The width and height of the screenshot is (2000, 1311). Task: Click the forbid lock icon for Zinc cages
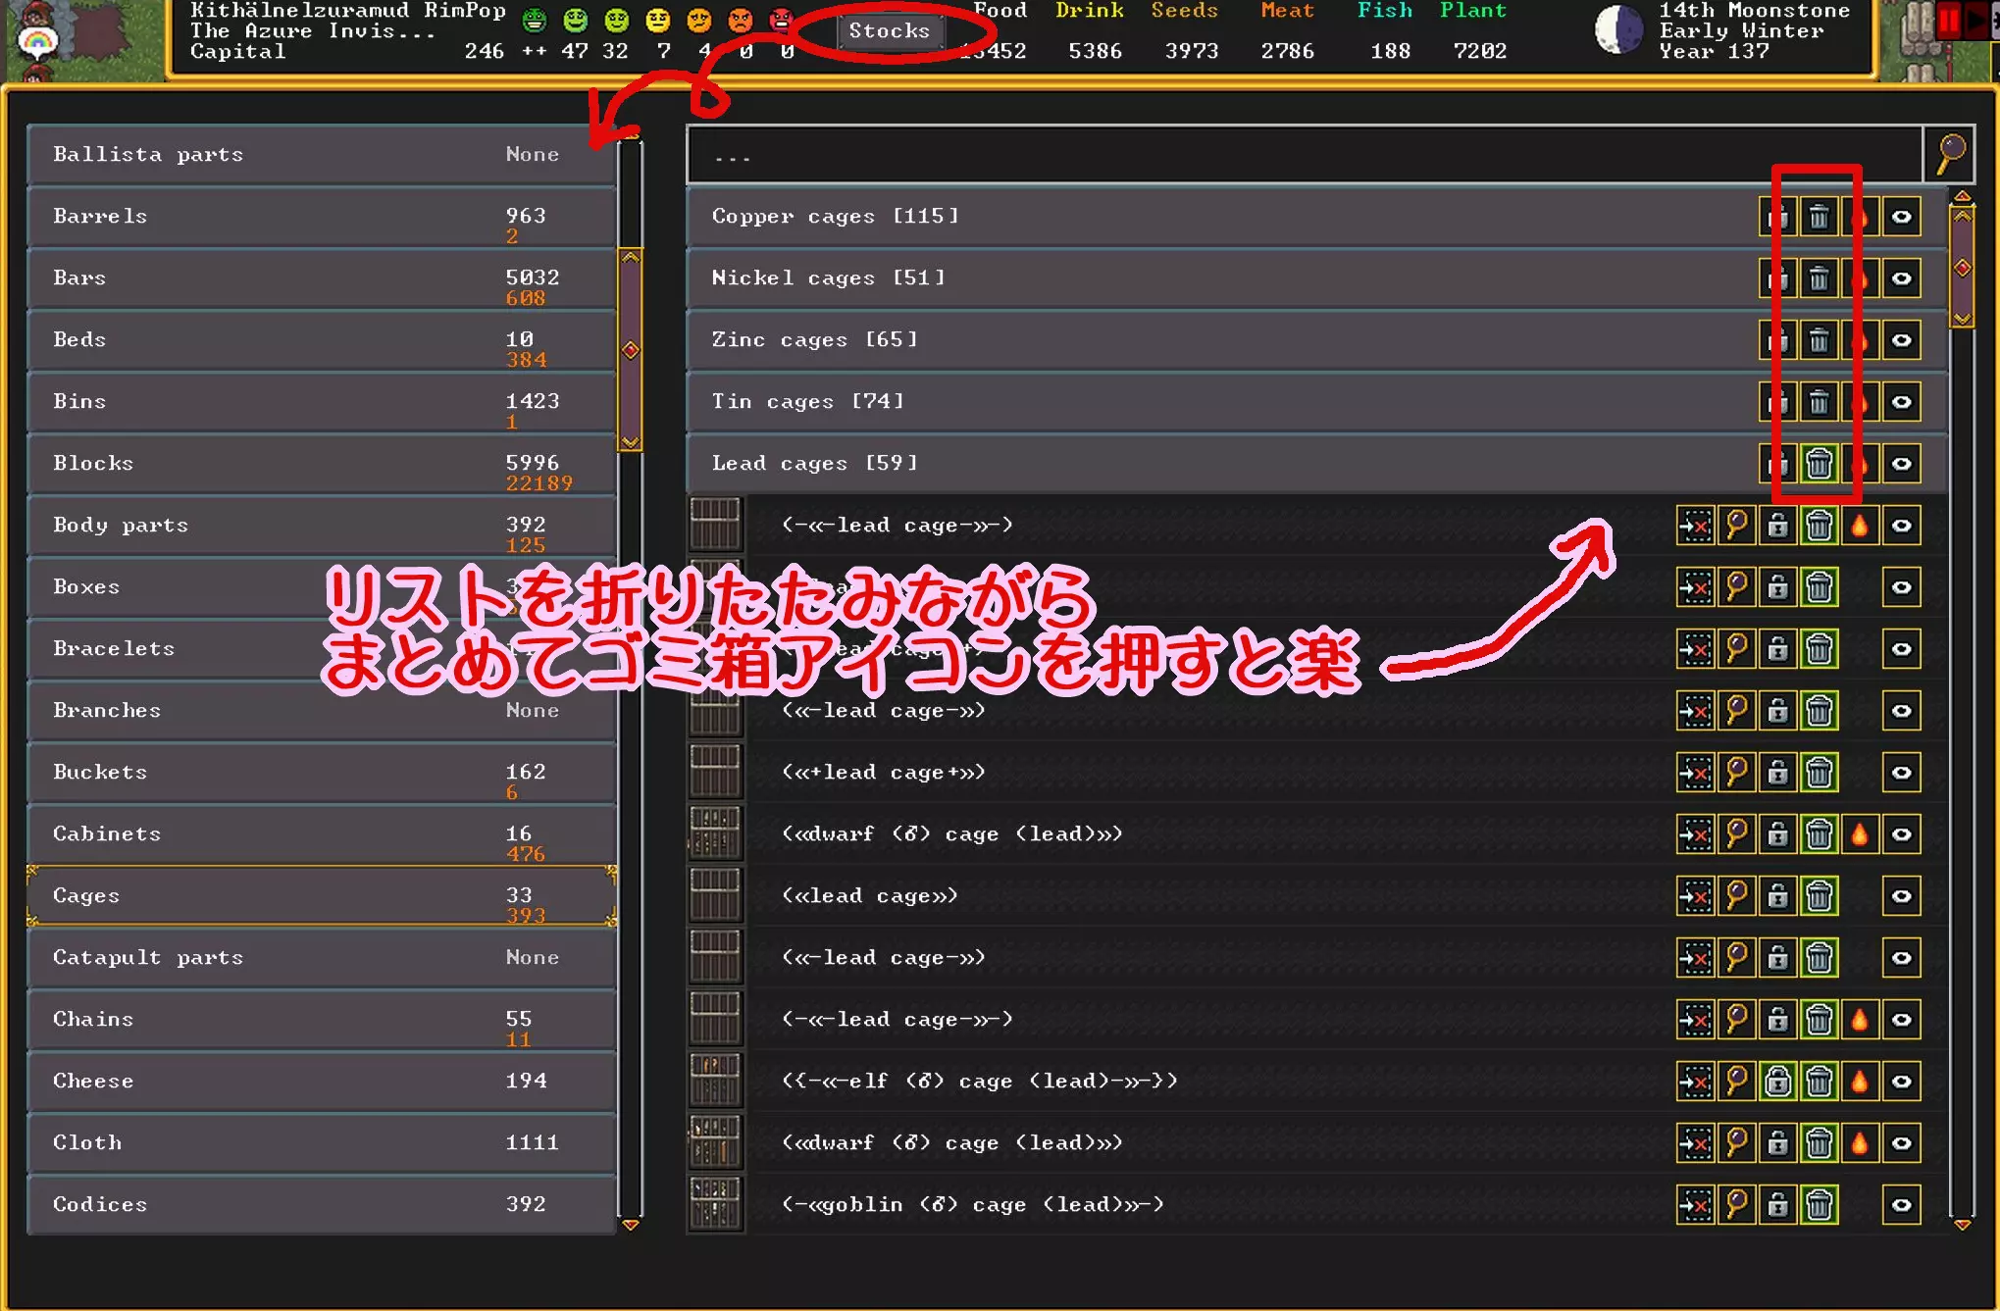click(x=1777, y=340)
